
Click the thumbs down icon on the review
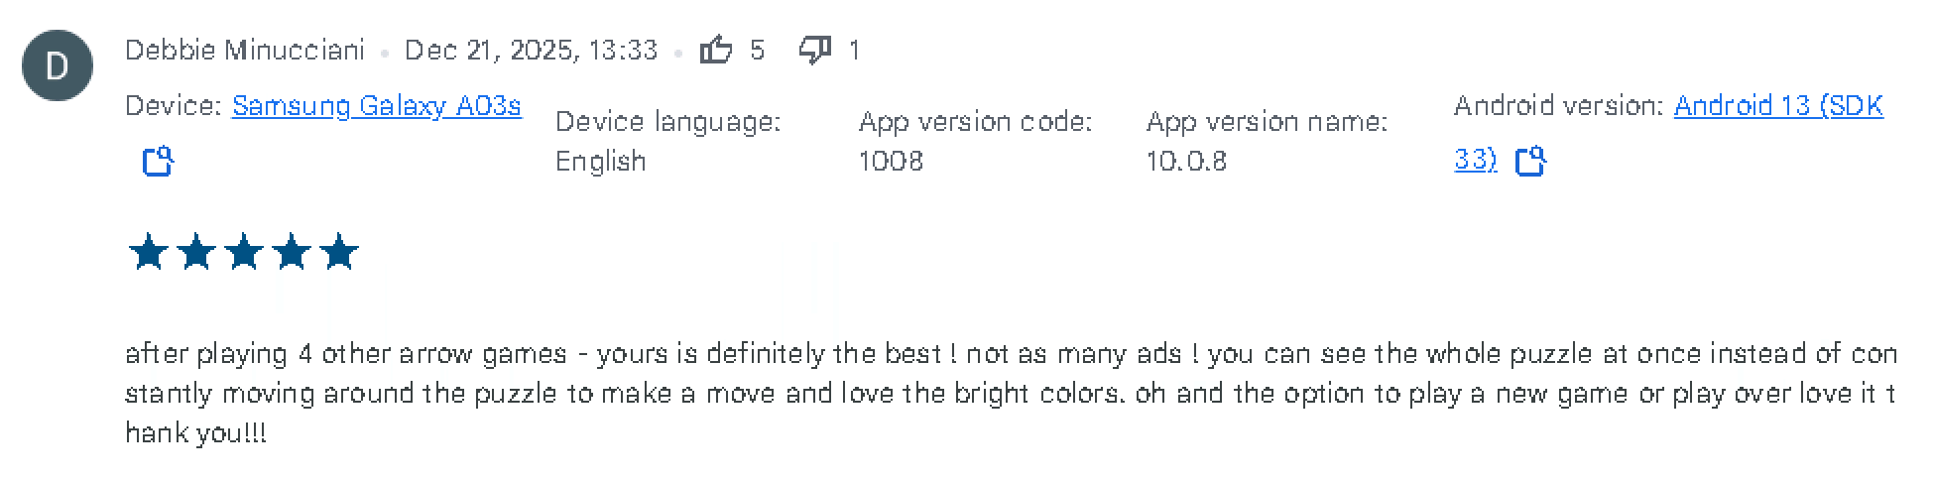click(x=814, y=50)
